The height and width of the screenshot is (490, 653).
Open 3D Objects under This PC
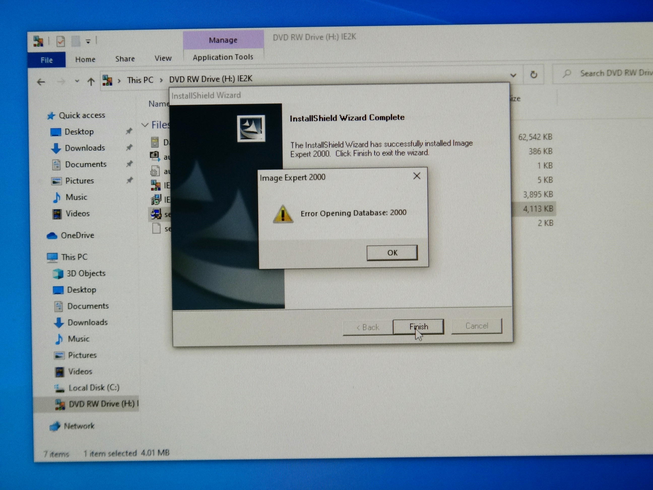coord(86,273)
